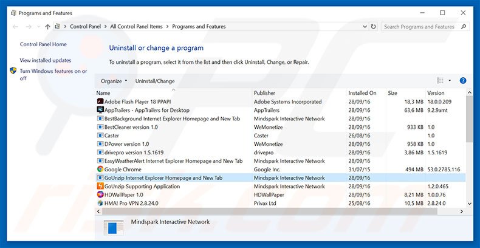
Task: Open the recent locations dropdown arrow
Action: click(x=38, y=27)
